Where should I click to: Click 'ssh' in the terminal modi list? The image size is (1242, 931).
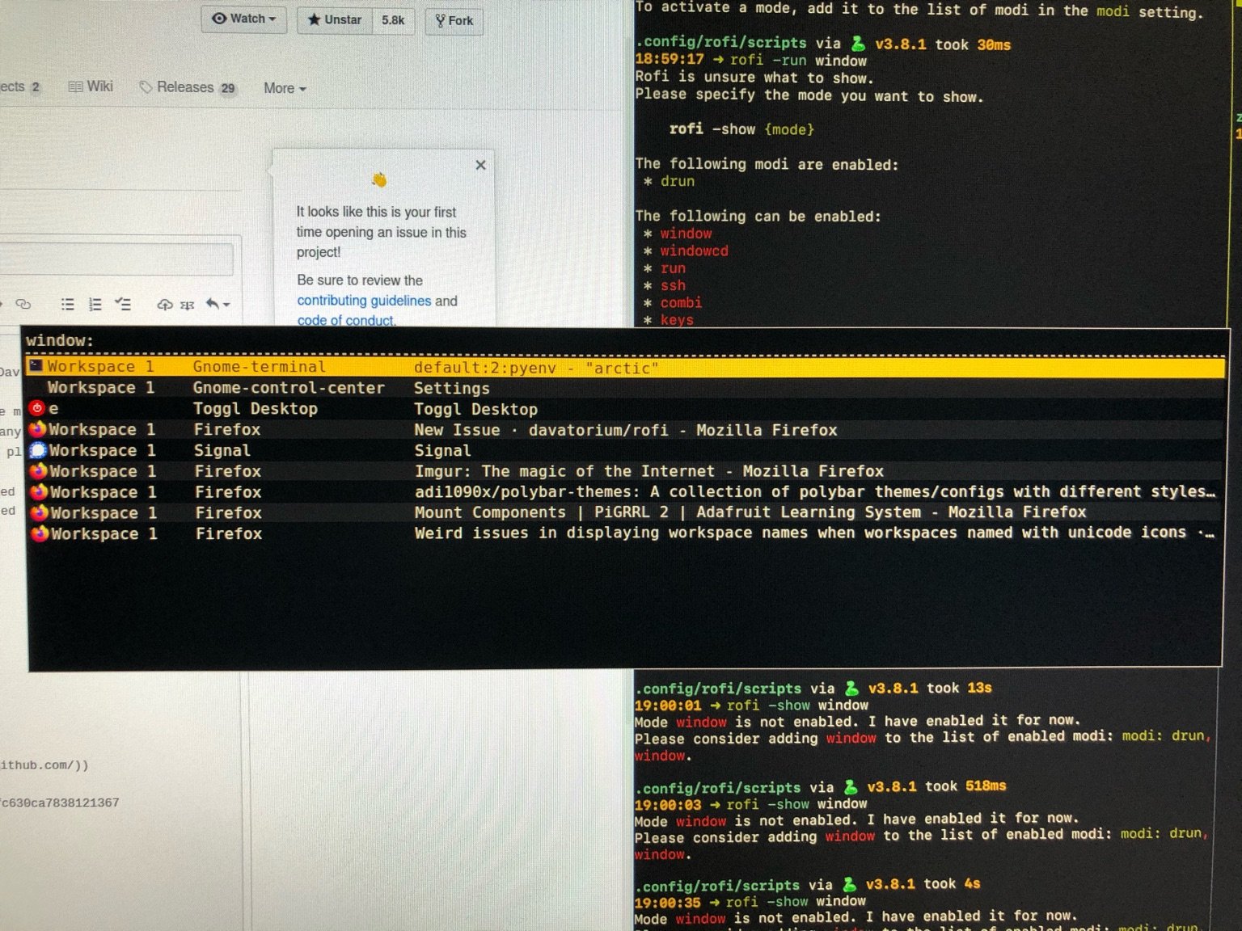pyautogui.click(x=673, y=285)
